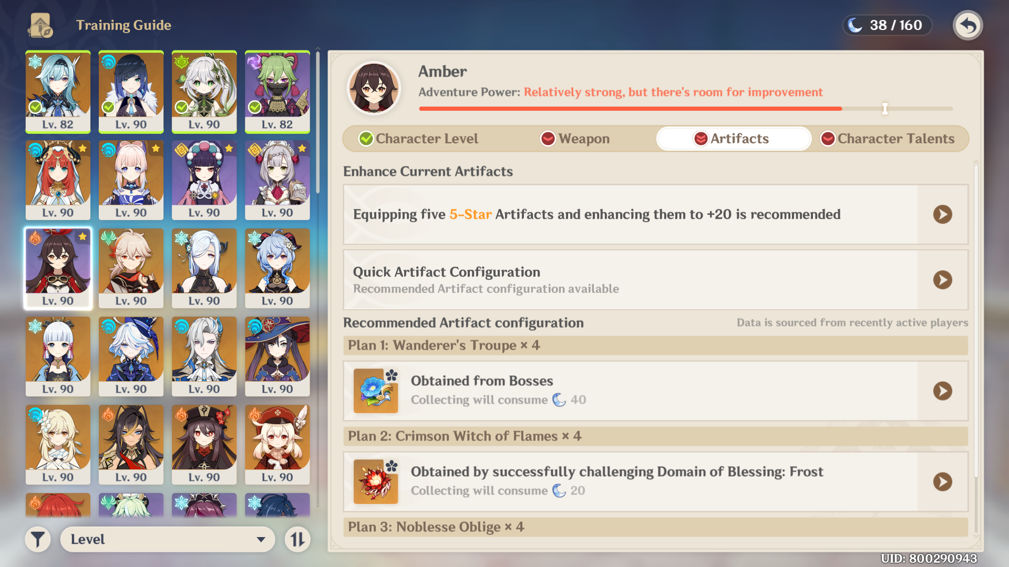This screenshot has height=567, width=1009.
Task: Switch to the Weapon tab
Action: click(575, 139)
